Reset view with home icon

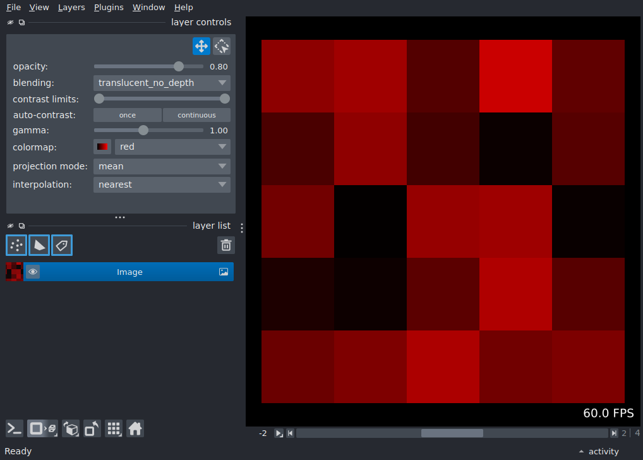click(135, 429)
